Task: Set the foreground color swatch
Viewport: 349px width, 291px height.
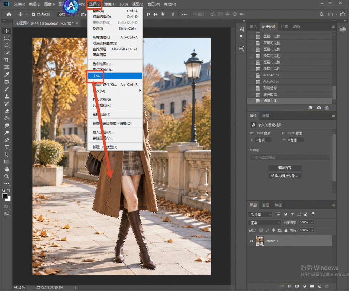Action: (5, 196)
